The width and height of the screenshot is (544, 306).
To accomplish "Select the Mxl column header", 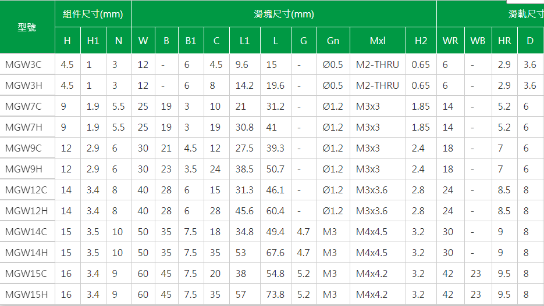I will click(x=378, y=41).
